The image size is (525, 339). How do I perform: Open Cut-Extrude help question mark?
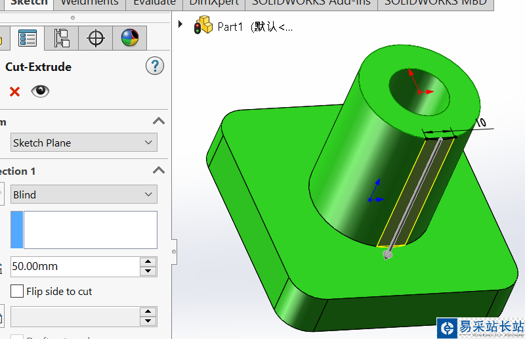(x=155, y=66)
